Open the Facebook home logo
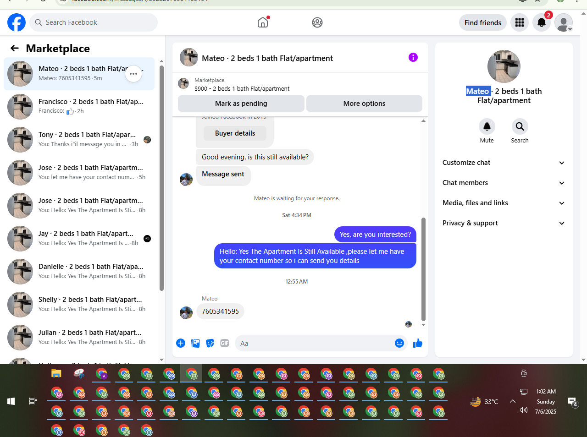Viewport: 587px width, 437px height. coord(17,22)
